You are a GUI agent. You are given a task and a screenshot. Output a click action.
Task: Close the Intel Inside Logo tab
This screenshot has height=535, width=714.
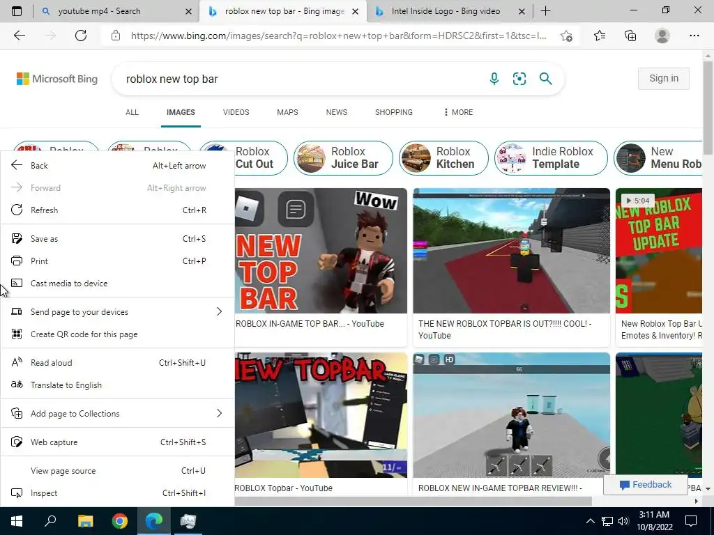click(522, 11)
